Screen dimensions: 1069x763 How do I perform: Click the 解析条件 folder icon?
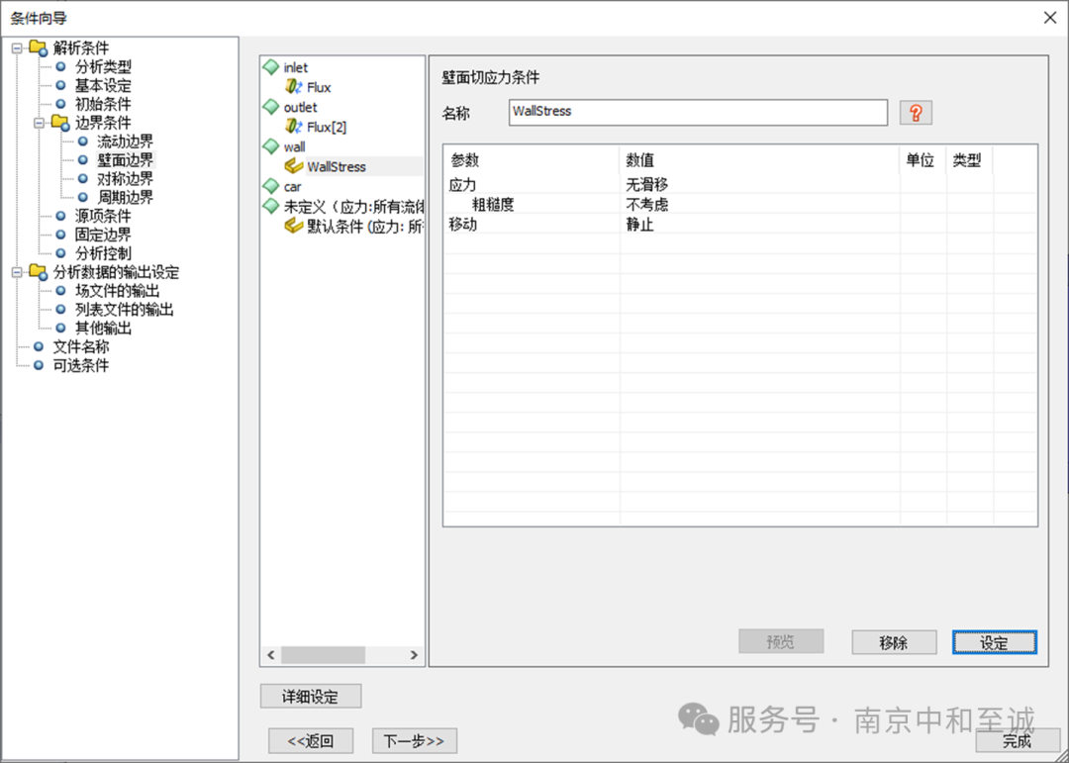39,48
